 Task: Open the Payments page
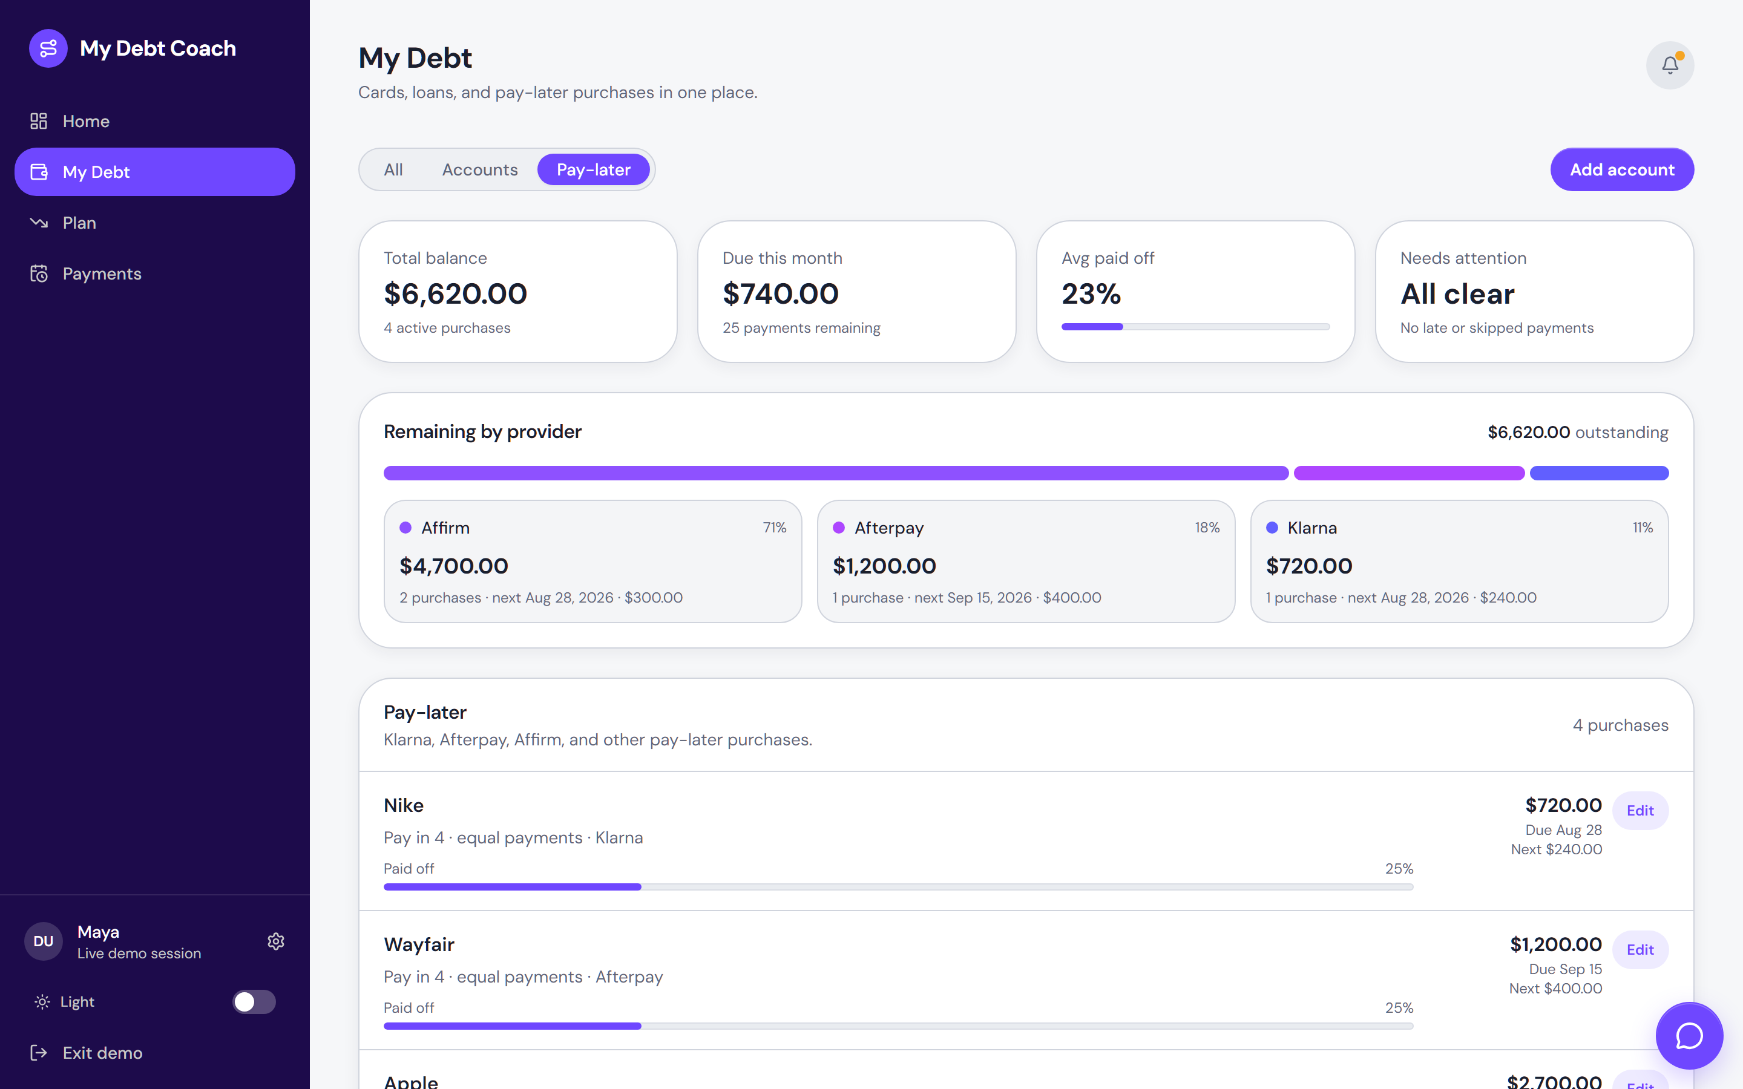tap(155, 273)
